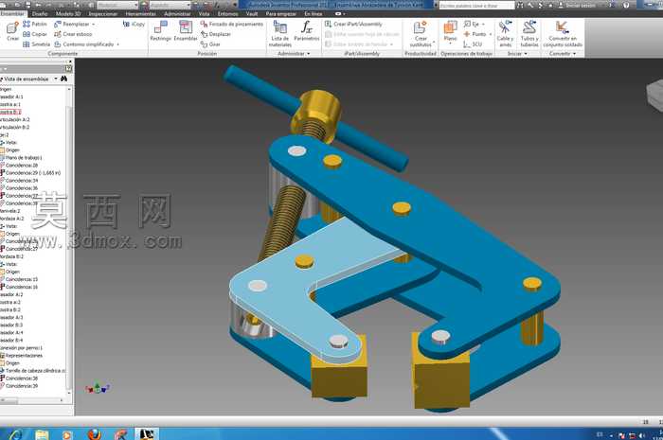Select Representaciones in browser tree
This screenshot has height=440, width=663.
click(22, 355)
